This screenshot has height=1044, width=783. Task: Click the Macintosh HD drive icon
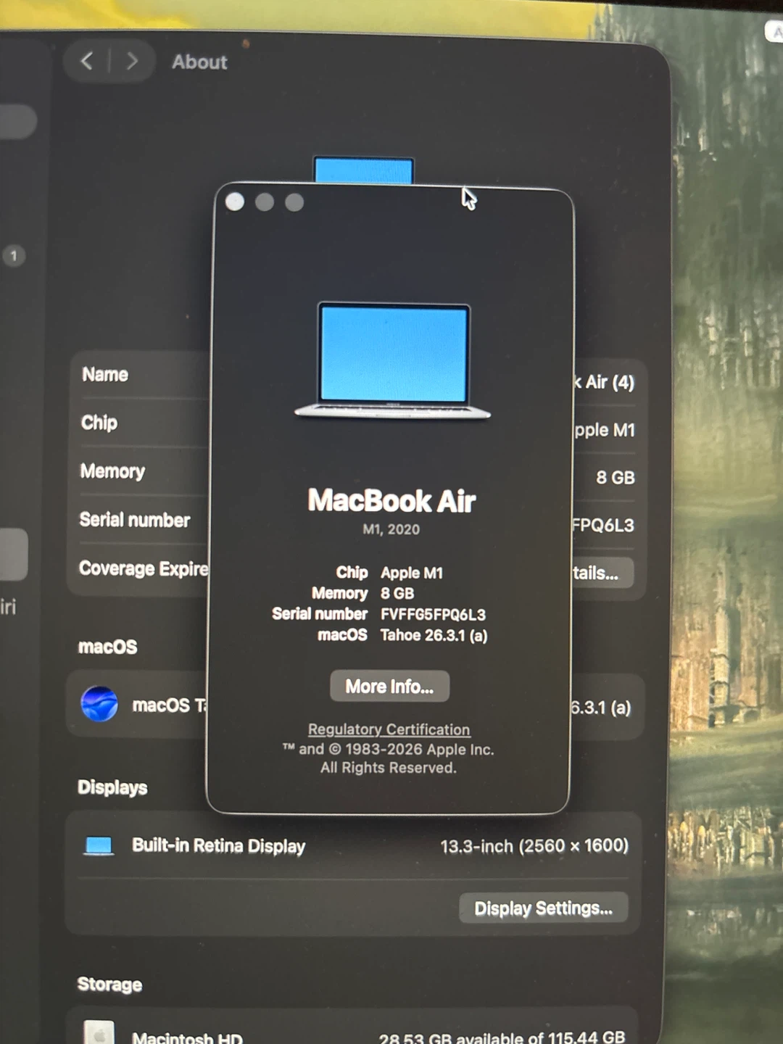99,1033
